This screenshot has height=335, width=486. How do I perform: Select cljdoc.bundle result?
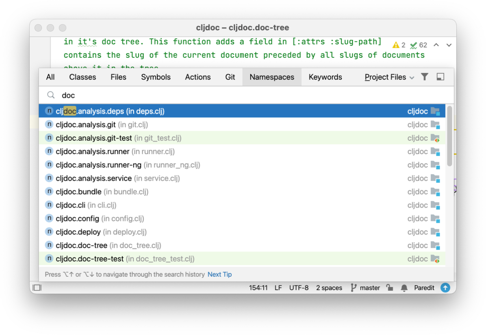pos(242,192)
